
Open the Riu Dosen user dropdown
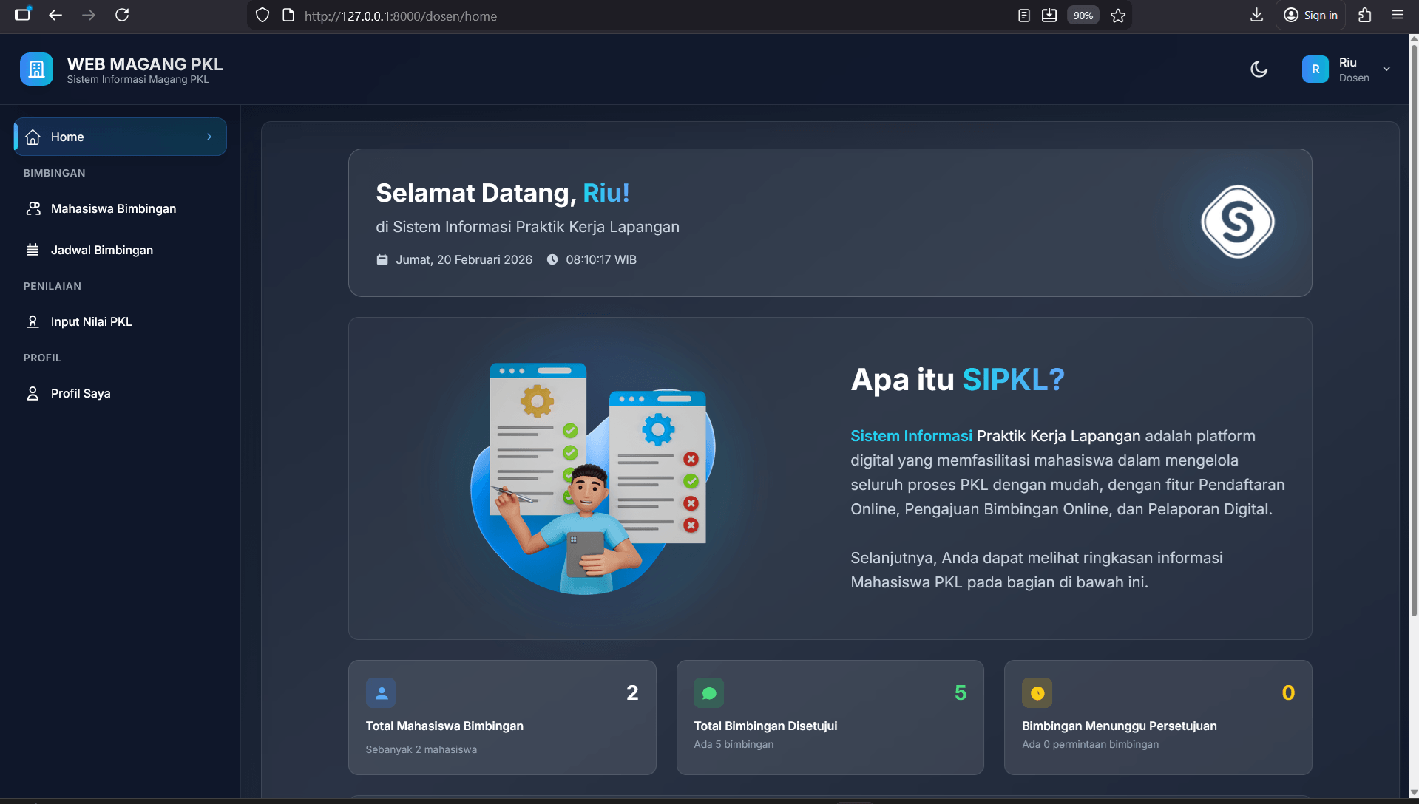tap(1347, 69)
